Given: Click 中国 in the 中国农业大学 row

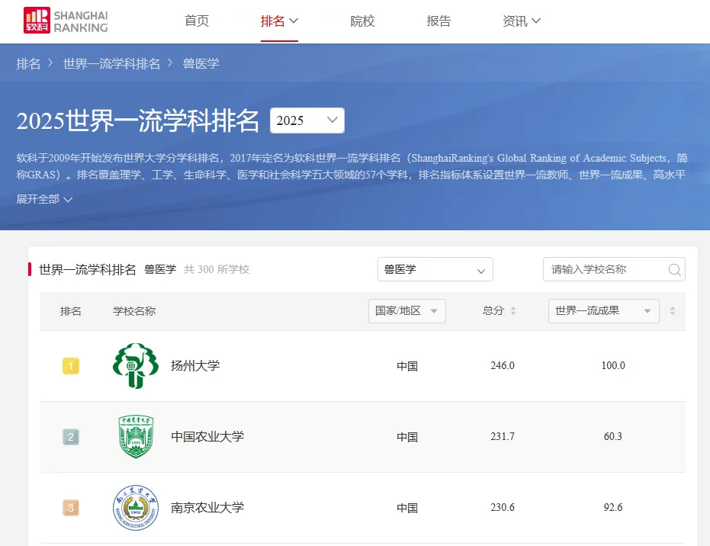Looking at the screenshot, I should click(407, 438).
